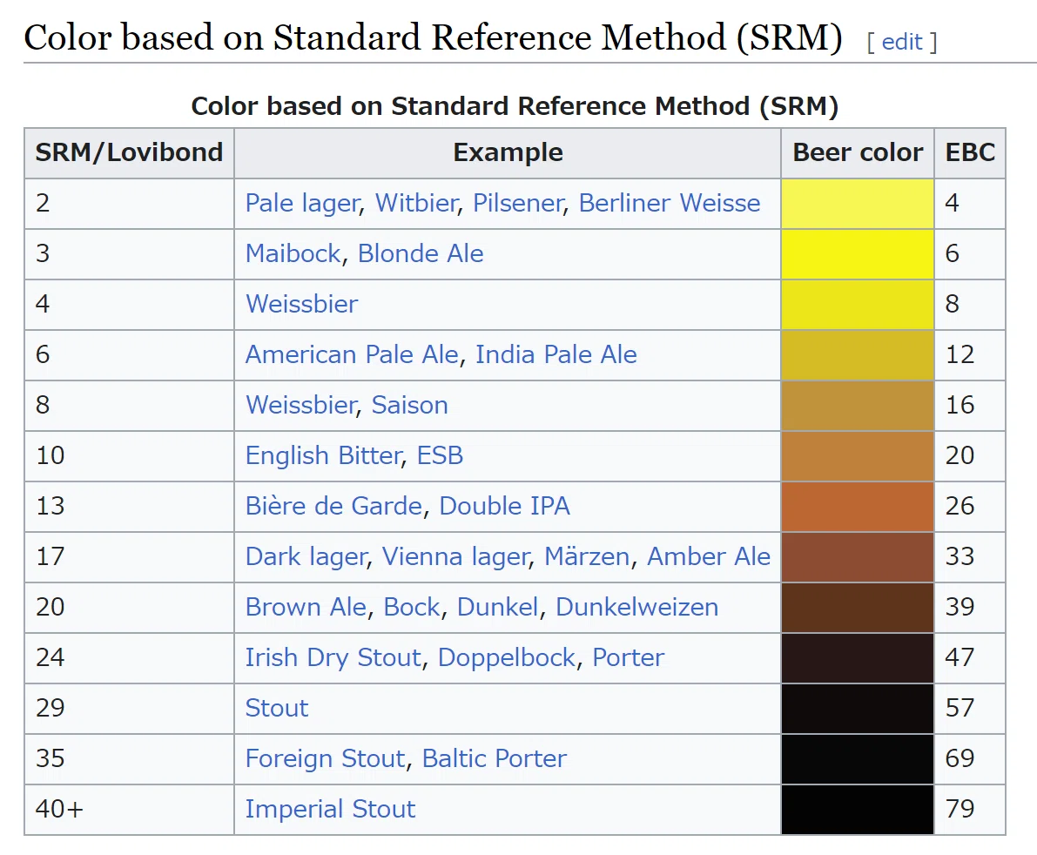
Task: Select the bright yellow swatch for Maibock
Action: pyautogui.click(x=857, y=254)
